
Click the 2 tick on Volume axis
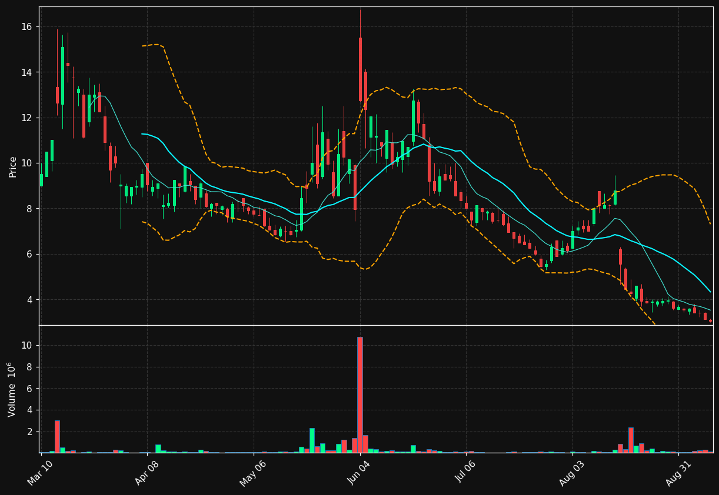30,432
